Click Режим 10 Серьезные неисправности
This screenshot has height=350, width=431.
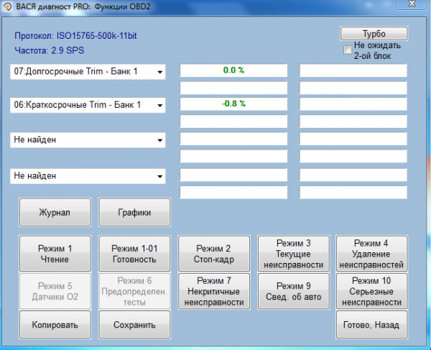(371, 290)
